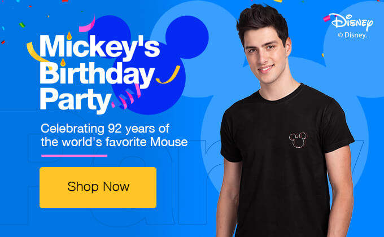The image size is (384, 237).
Task: Click the green confetti piece near the top left
Action: tap(22, 25)
